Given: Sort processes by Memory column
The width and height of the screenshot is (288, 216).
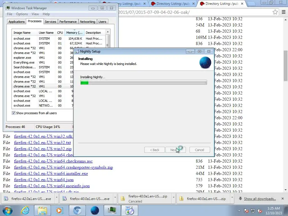Looking at the screenshot, I should coord(74,33).
